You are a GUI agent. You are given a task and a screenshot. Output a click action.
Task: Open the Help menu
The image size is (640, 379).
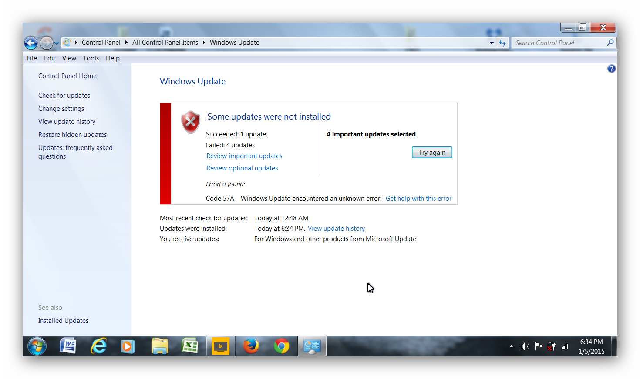[x=113, y=58]
